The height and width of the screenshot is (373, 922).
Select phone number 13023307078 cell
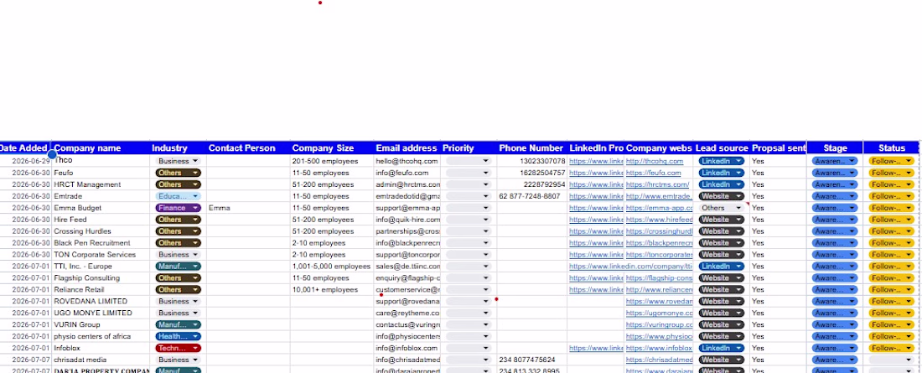coord(531,161)
